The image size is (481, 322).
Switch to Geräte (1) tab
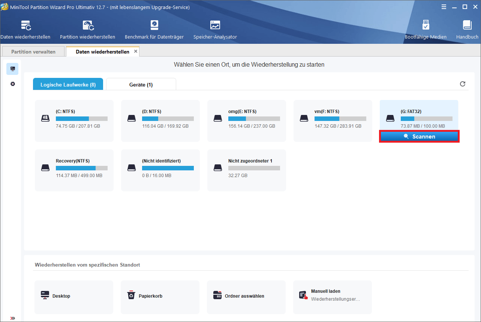click(141, 85)
